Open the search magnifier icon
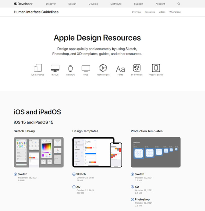The image size is (205, 211). point(179,4)
